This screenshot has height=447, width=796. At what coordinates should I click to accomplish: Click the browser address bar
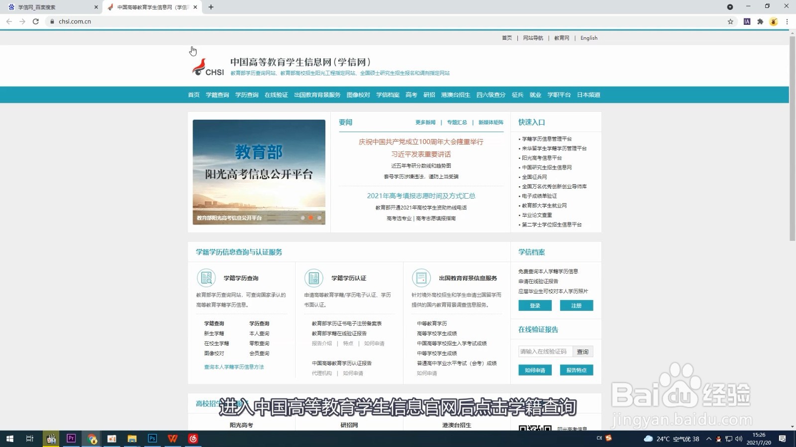coord(388,21)
